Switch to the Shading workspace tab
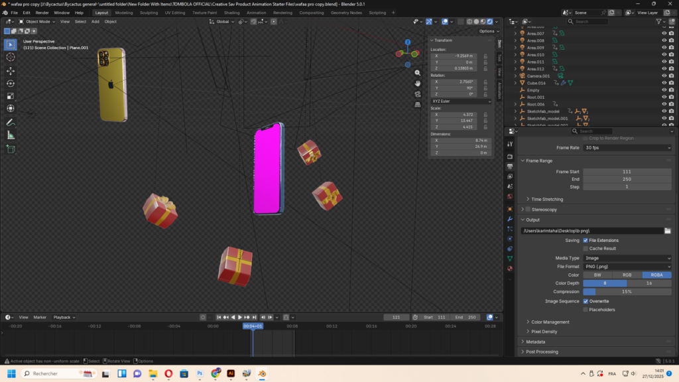Screen dimensions: 679x382 click(x=231, y=13)
